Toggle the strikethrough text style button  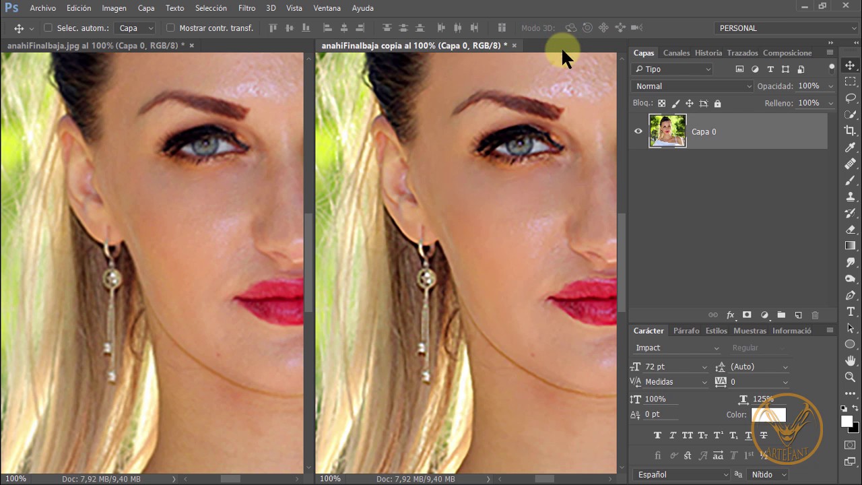764,435
